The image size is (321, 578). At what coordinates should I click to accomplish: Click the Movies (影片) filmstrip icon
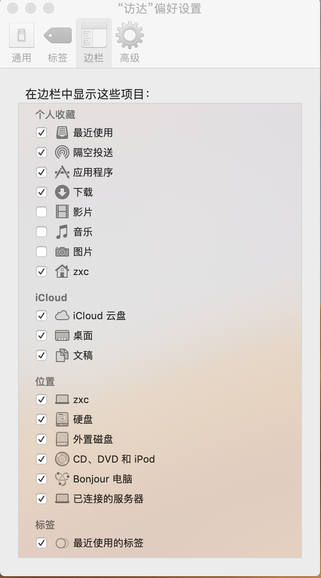click(62, 212)
